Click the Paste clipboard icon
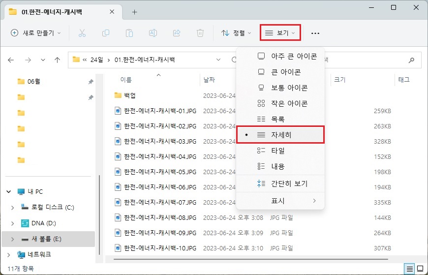 click(129, 33)
